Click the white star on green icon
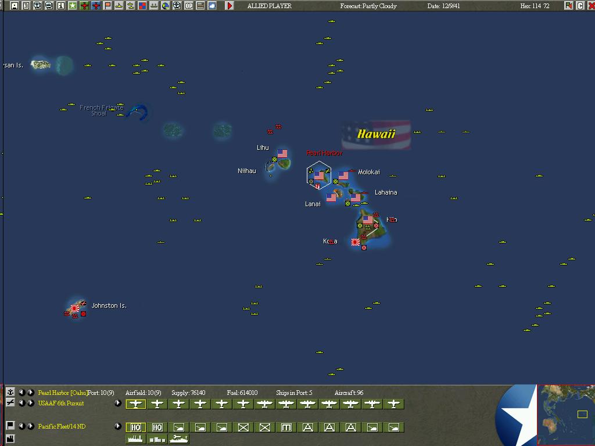 coord(73,6)
